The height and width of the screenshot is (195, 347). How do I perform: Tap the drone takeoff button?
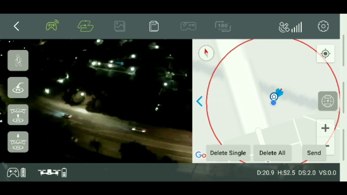point(18,115)
